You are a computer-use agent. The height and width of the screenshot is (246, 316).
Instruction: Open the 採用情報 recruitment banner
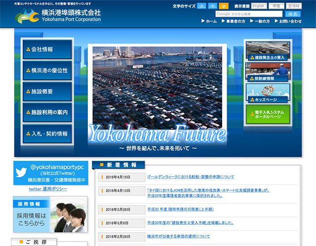(50, 215)
